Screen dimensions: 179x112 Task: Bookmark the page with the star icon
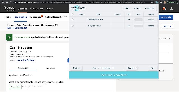(152, 2)
